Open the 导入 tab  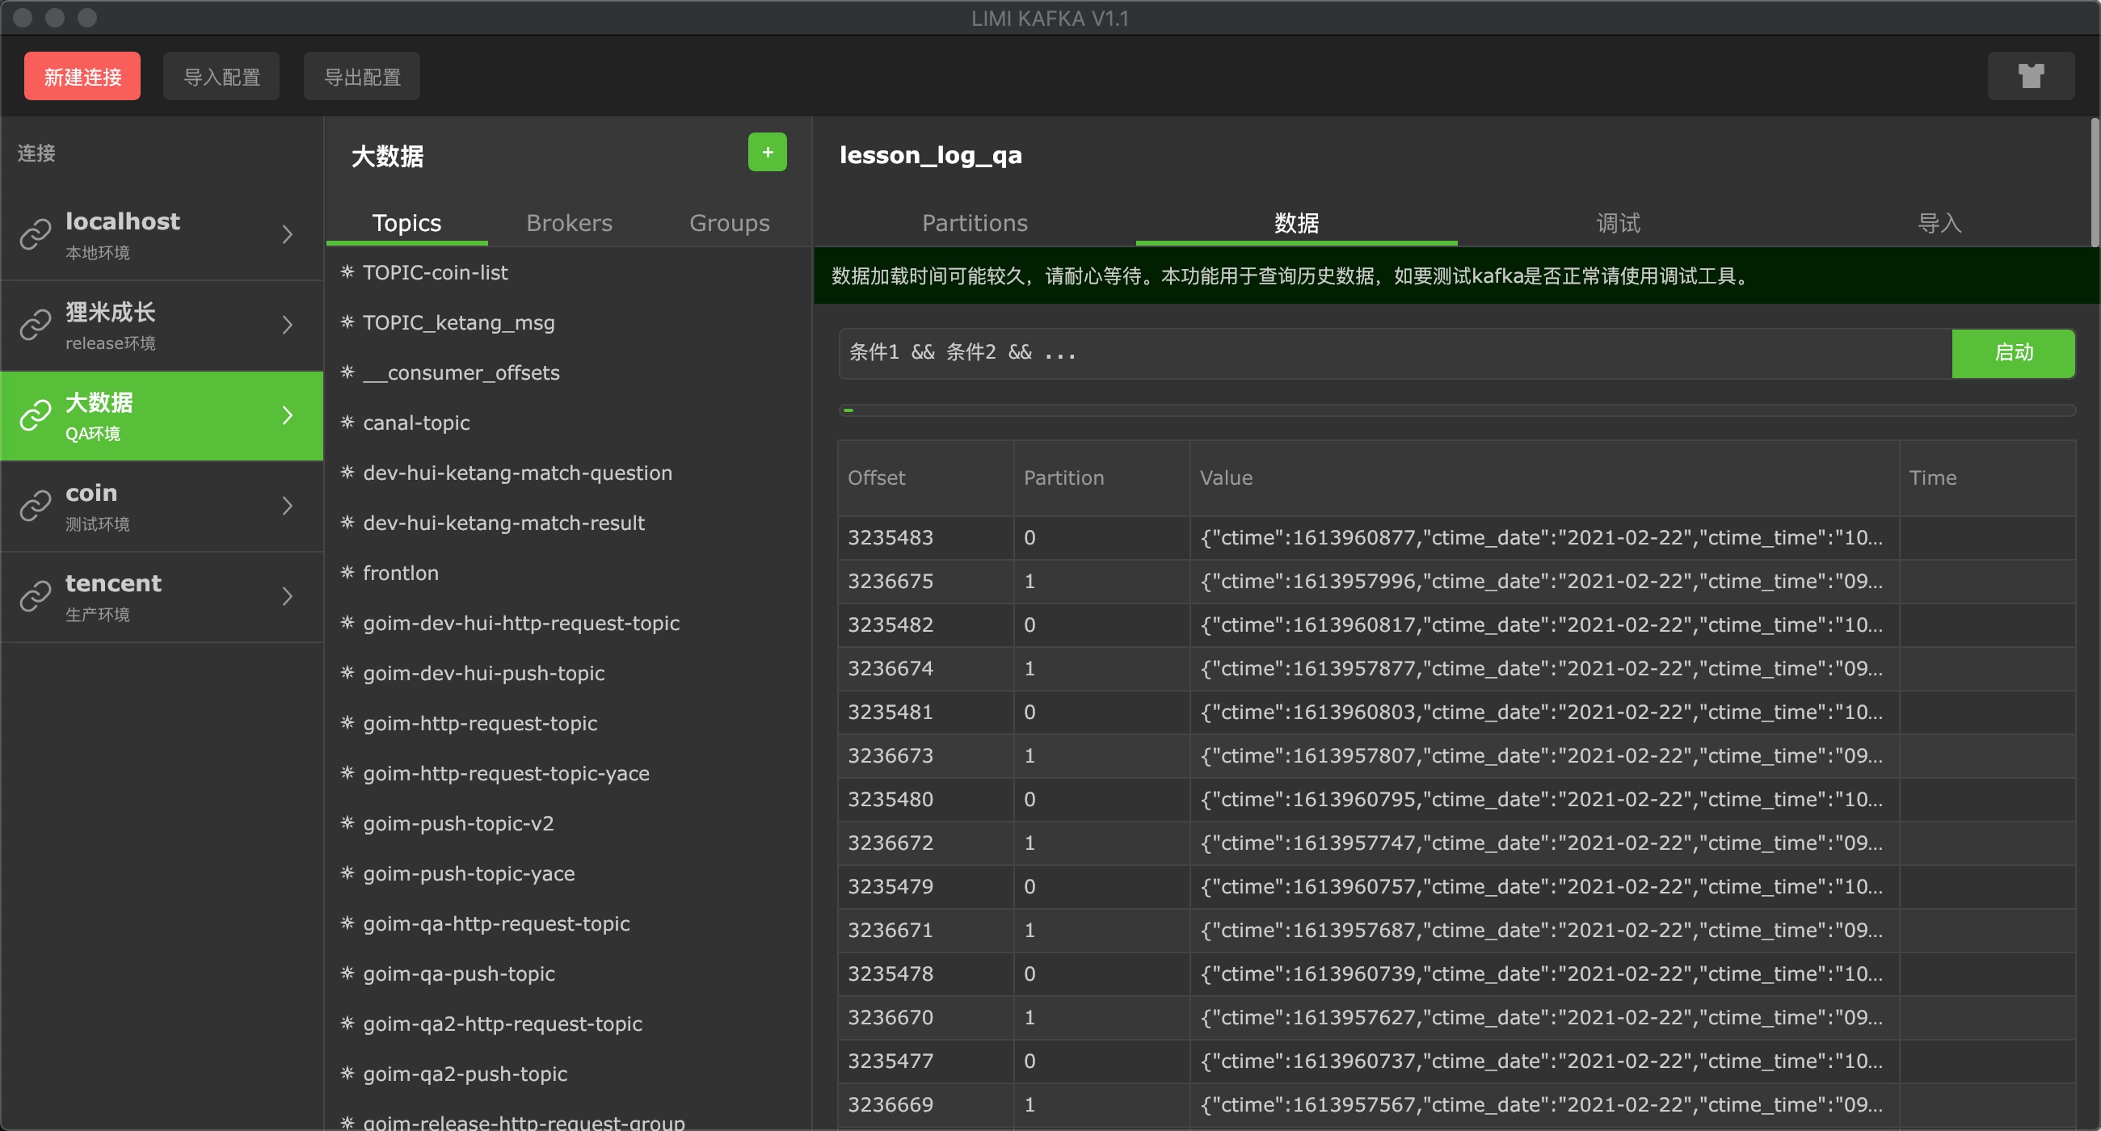[1939, 224]
